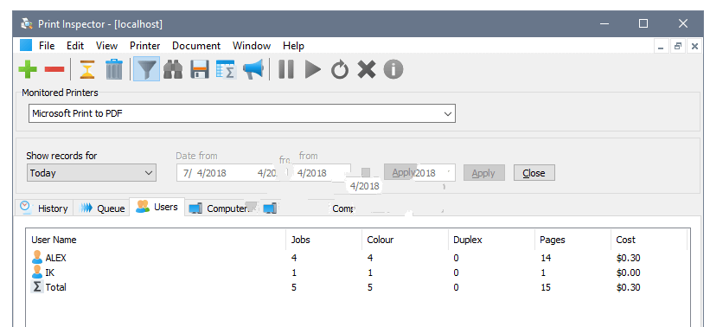The width and height of the screenshot is (710, 327).
Task: Open the File menu
Action: click(47, 46)
